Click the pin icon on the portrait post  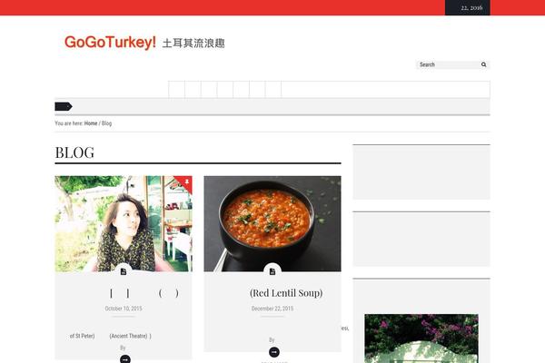(x=187, y=181)
